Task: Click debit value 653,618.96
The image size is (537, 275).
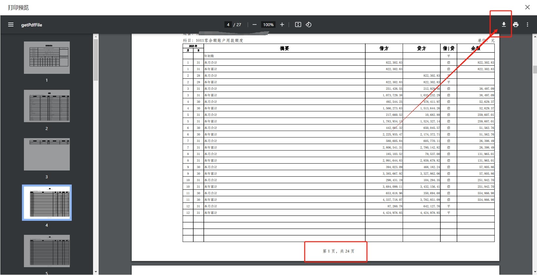Action: (394, 193)
